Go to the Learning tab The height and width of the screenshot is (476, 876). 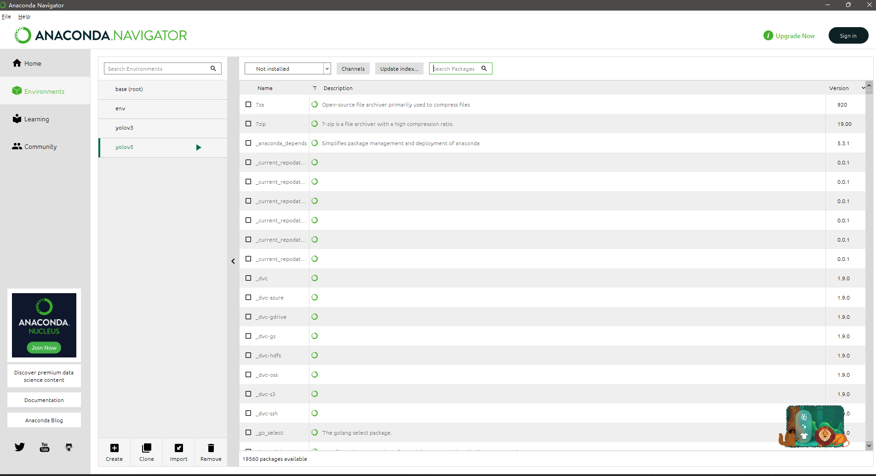[x=45, y=119]
